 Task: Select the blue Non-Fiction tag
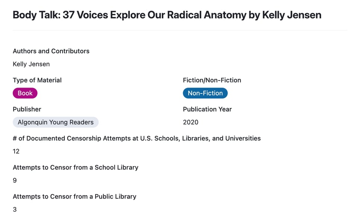click(205, 93)
